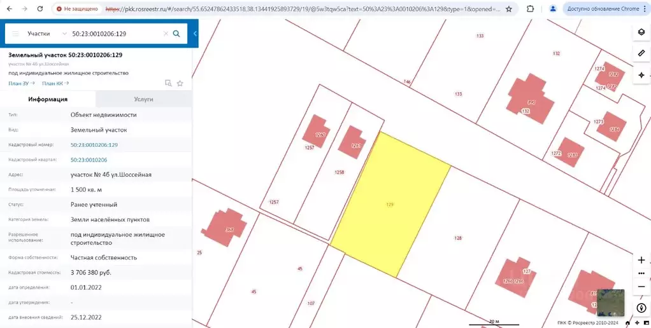Switch basemap via satellite thumbnail

click(610, 303)
